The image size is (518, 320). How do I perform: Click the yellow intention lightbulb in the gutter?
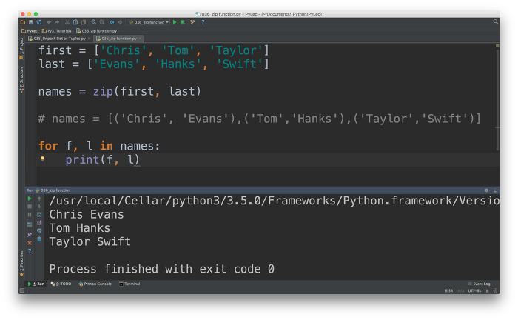(42, 159)
